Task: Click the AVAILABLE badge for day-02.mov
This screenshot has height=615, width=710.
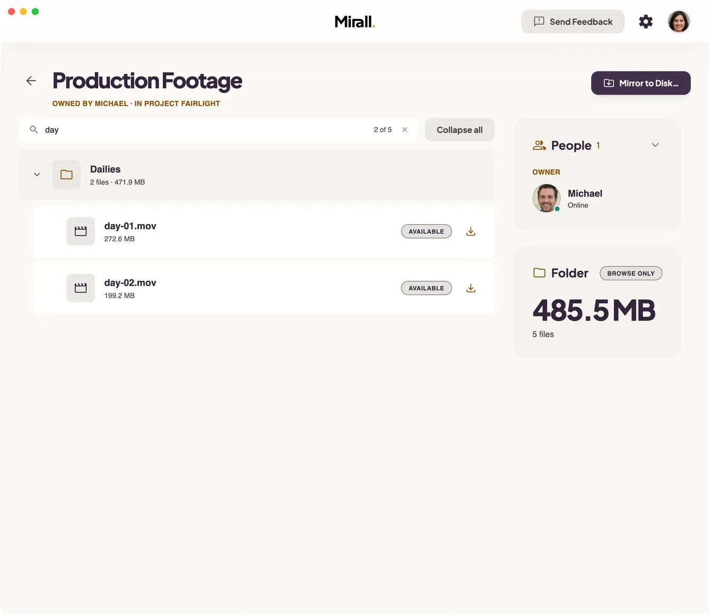Action: 426,288
